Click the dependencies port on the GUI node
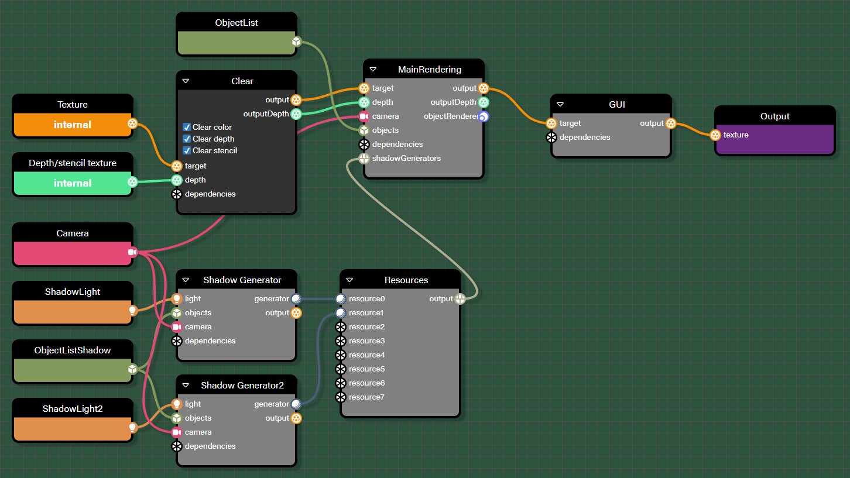 (551, 137)
